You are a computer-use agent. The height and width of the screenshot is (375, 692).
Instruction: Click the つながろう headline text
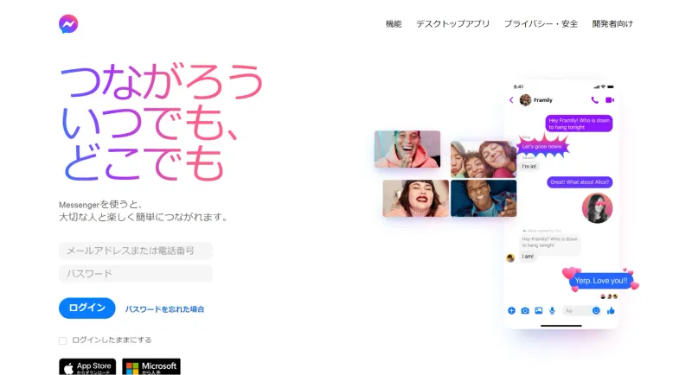[x=162, y=80]
